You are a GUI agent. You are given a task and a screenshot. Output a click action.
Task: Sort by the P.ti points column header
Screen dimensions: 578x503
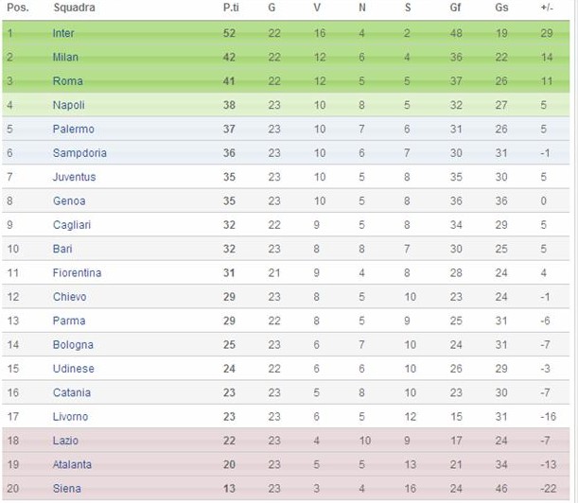231,8
